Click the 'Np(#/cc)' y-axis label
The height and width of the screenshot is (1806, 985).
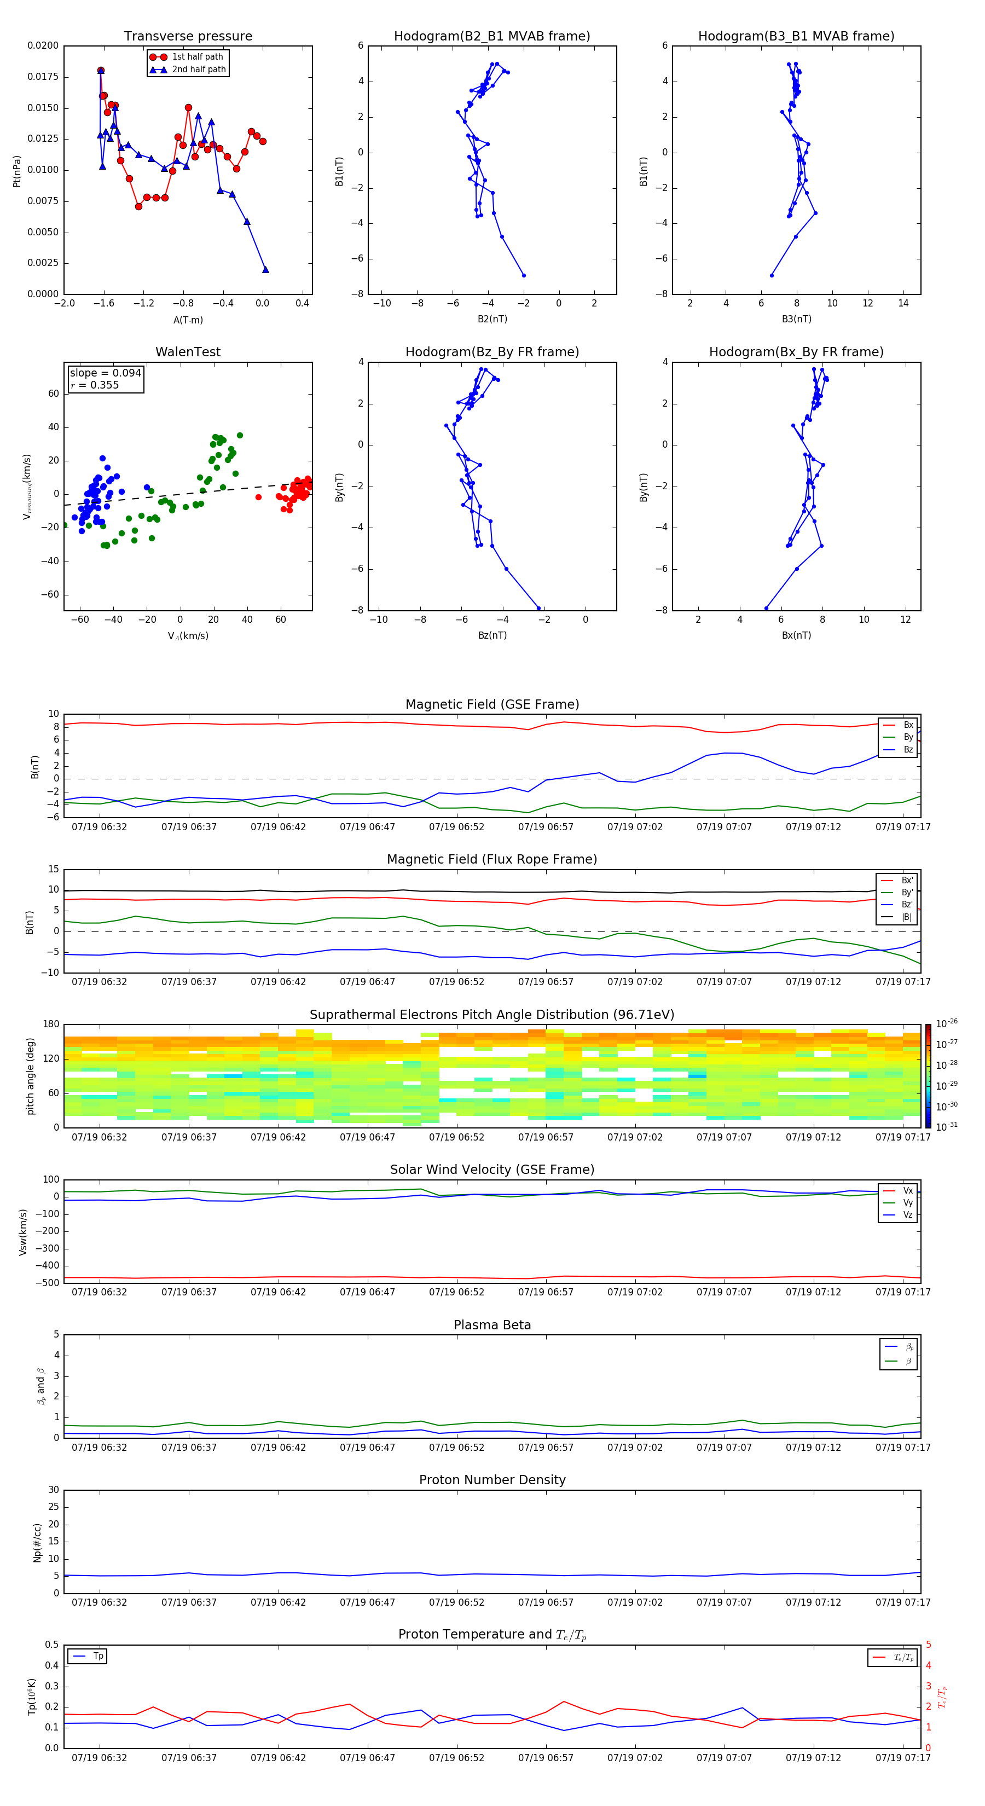point(37,1542)
